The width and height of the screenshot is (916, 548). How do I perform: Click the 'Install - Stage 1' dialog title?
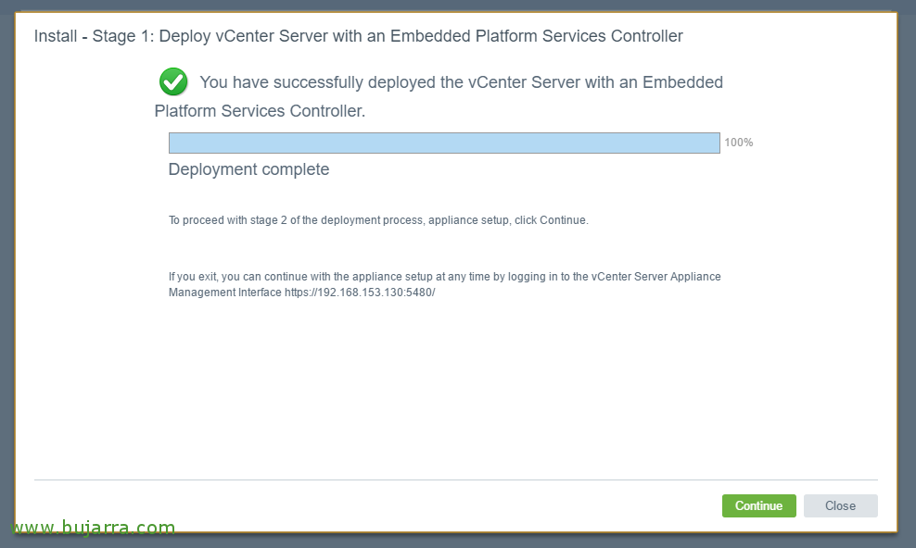click(x=358, y=35)
